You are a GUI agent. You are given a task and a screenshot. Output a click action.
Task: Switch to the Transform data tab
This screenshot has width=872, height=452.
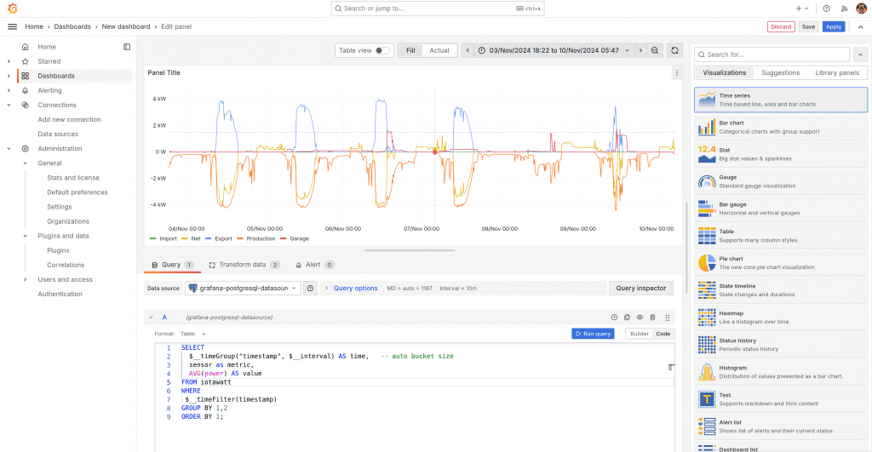click(243, 265)
